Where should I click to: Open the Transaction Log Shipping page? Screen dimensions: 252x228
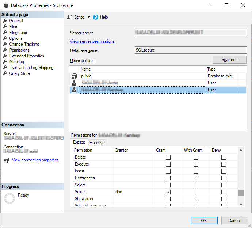pyautogui.click(x=31, y=68)
